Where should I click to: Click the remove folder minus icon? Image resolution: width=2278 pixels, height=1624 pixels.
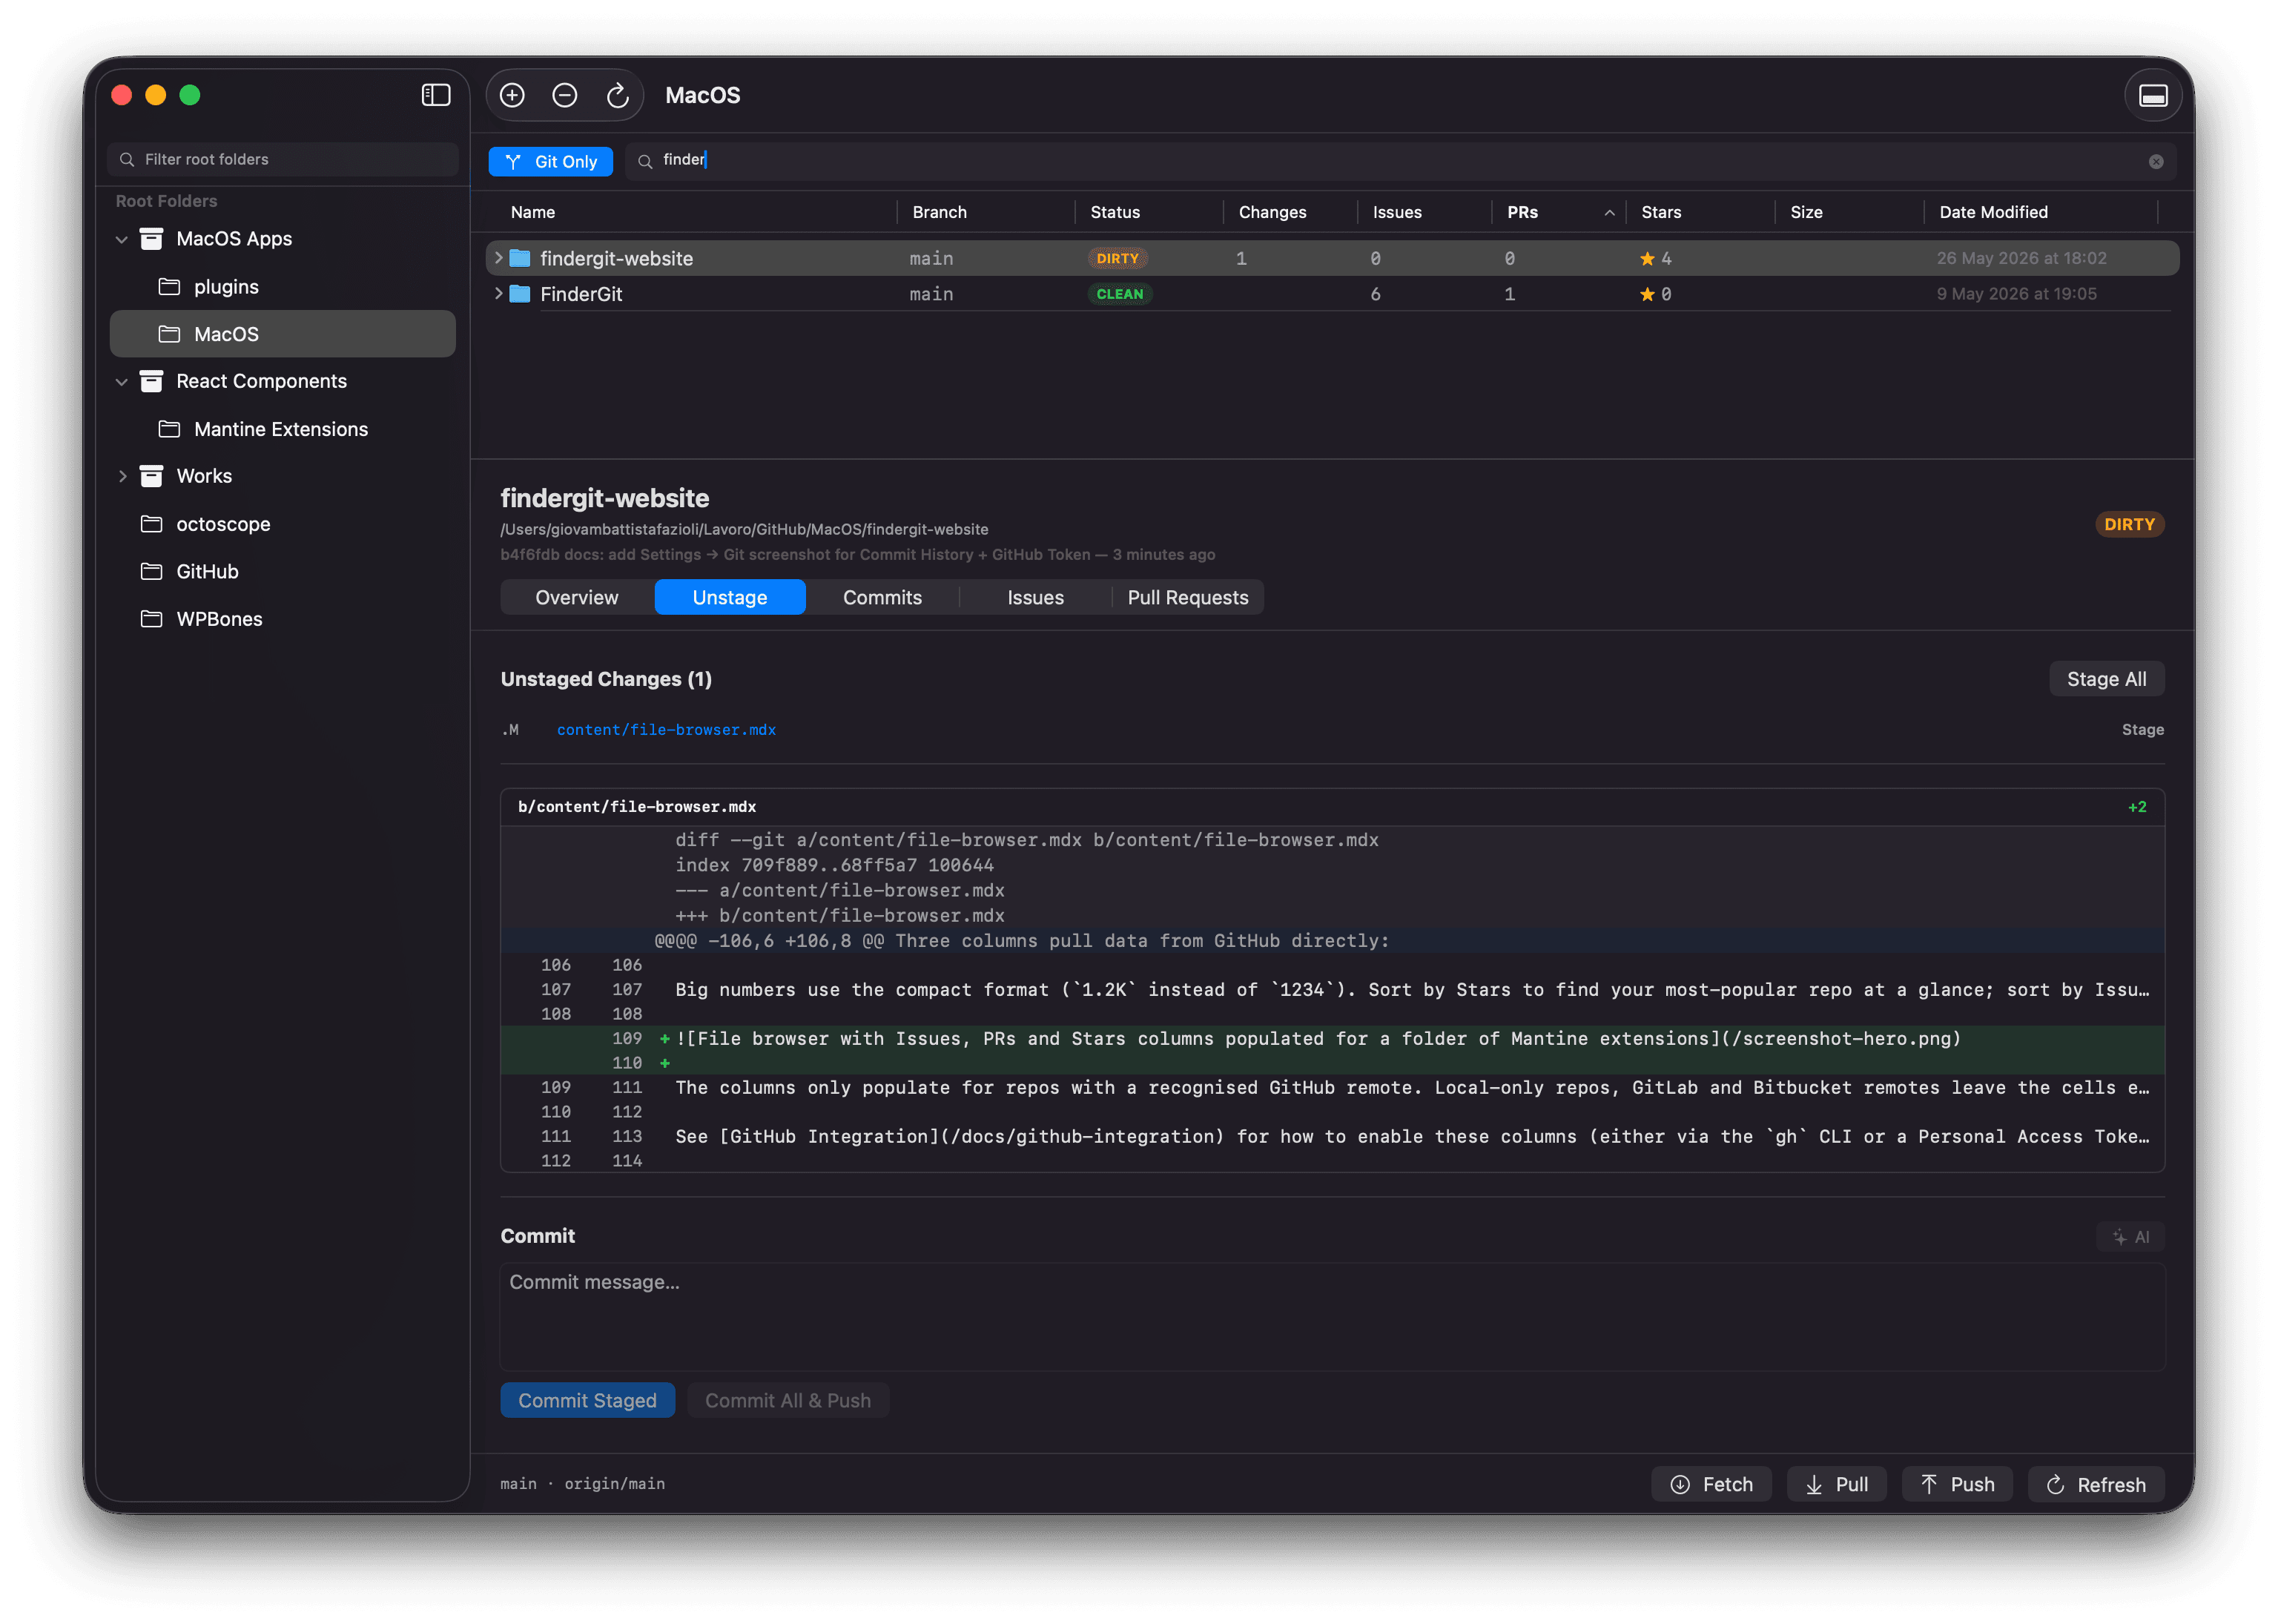pos(564,95)
